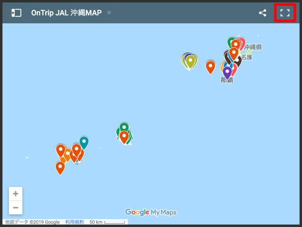Select the purple pin near 那覇

pos(227,73)
